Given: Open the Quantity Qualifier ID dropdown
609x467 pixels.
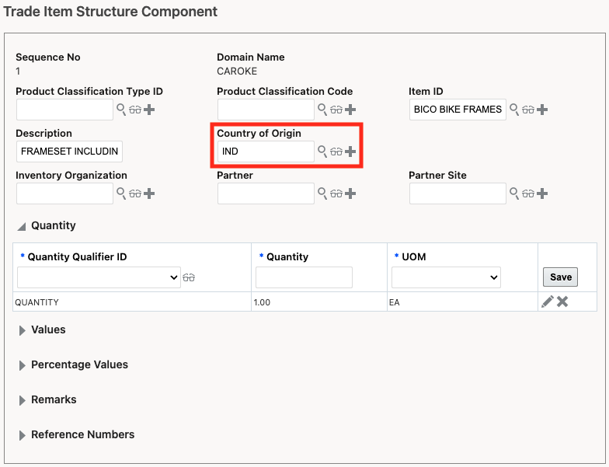Looking at the screenshot, I should click(x=99, y=277).
